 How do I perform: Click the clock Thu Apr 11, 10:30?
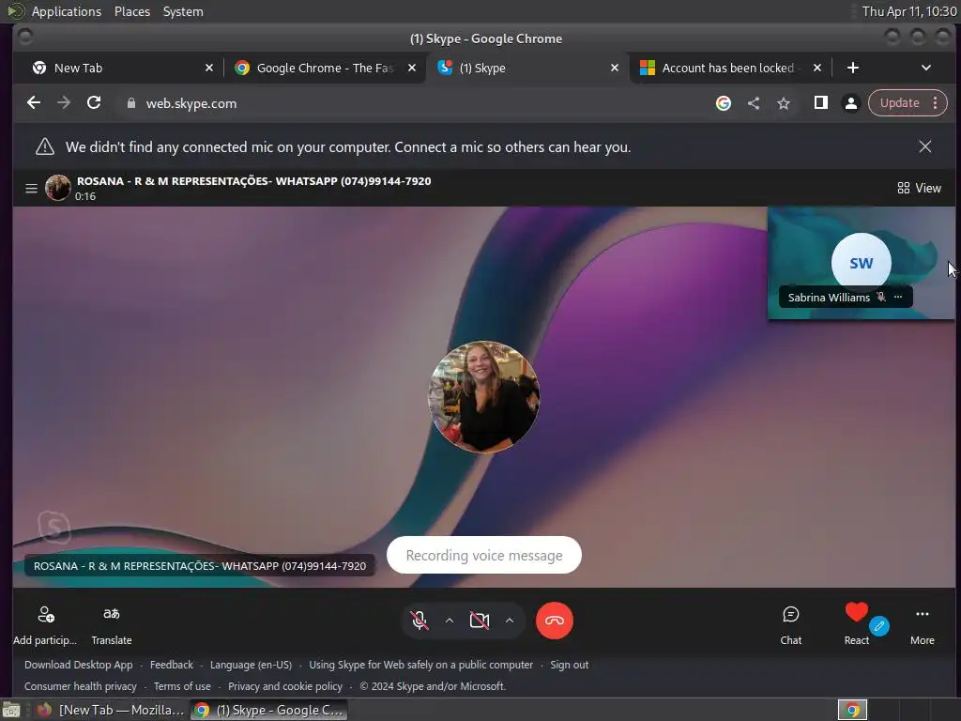click(x=908, y=11)
